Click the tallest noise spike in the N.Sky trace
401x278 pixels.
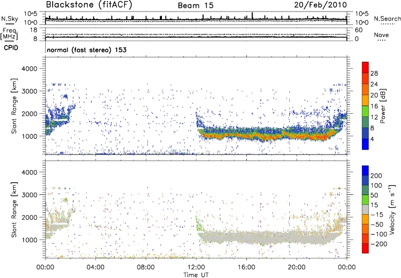(253, 16)
